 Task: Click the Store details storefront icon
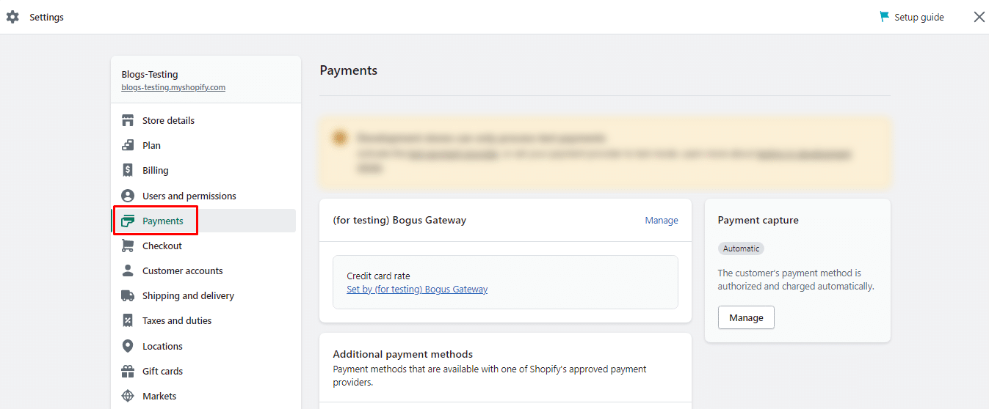[128, 120]
